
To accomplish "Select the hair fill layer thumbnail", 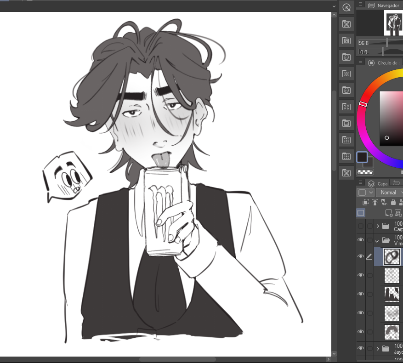I will click(x=392, y=332).
